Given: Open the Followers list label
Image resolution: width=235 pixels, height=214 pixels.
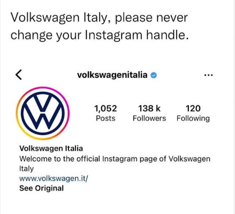Looking at the screenshot, I should pos(149,118).
